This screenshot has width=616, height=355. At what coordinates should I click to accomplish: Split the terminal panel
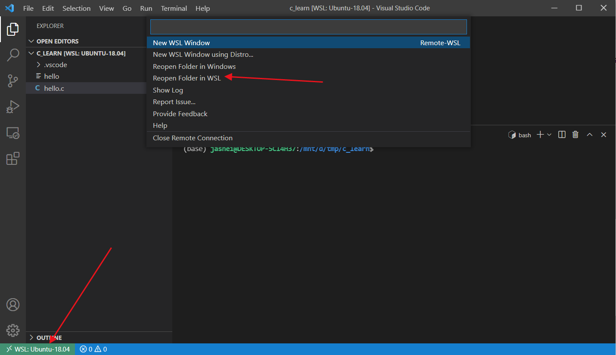[562, 135]
